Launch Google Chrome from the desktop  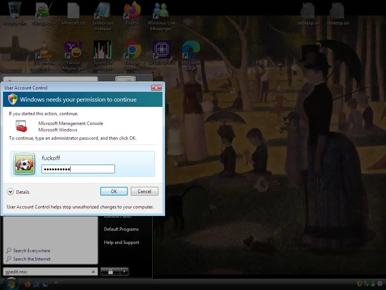pos(132,56)
